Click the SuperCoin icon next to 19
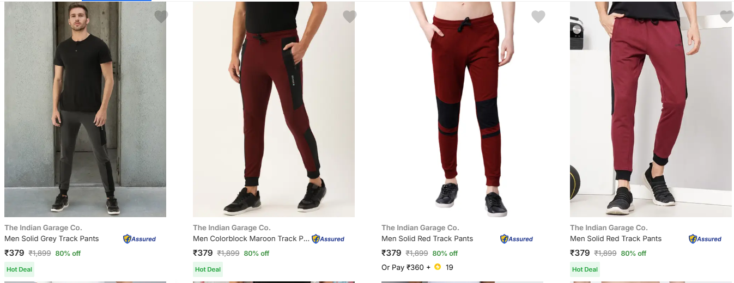Screen dimensions: 734x283 click(438, 267)
